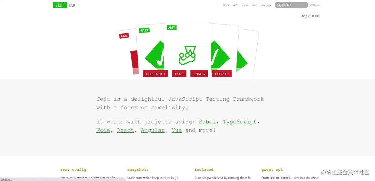375x181 pixels.
Task: Click the GET HELP button
Action: [x=222, y=74]
